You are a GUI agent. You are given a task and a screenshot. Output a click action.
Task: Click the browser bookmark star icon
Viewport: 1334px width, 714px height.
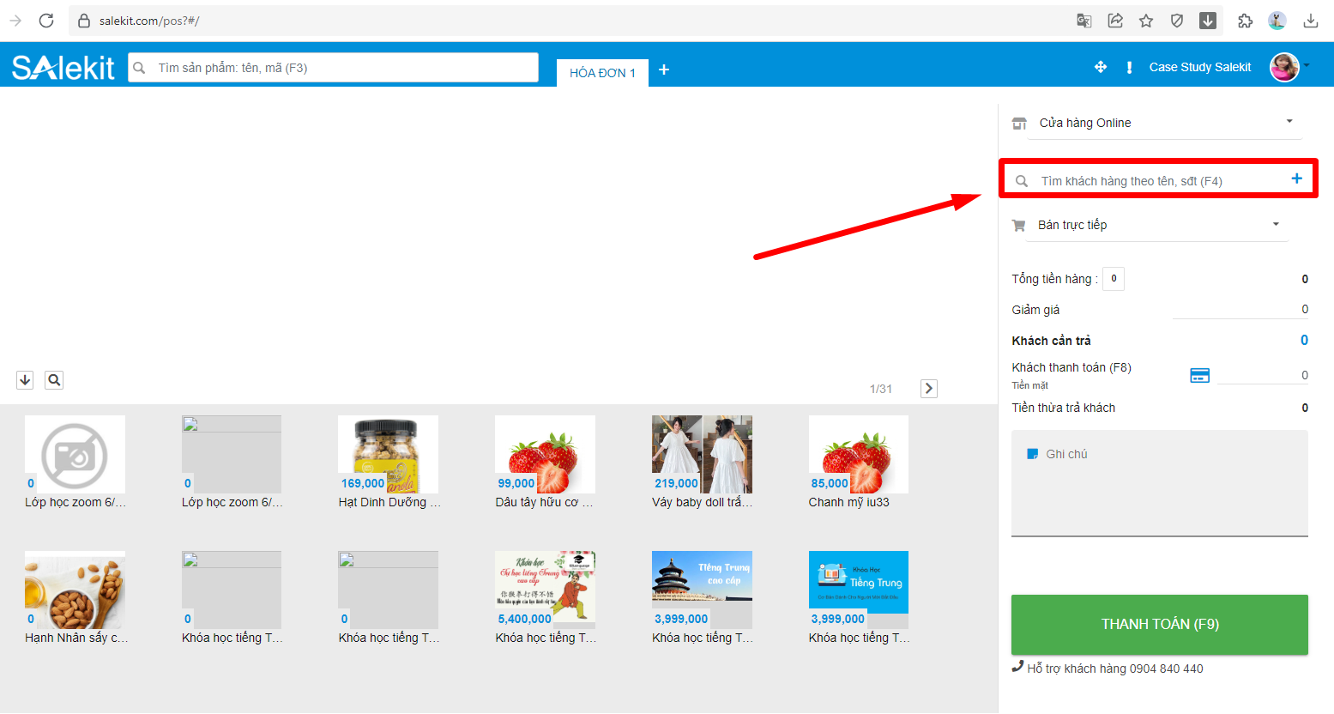point(1146,21)
